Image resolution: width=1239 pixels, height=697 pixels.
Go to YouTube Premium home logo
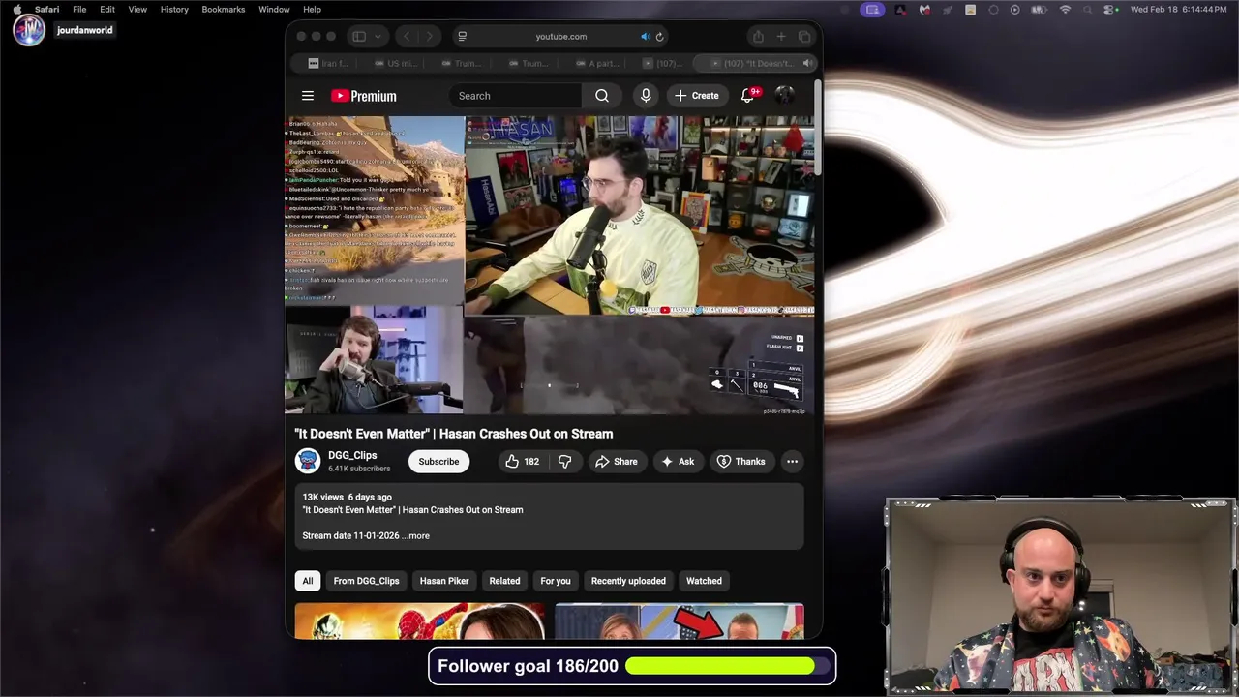[364, 96]
